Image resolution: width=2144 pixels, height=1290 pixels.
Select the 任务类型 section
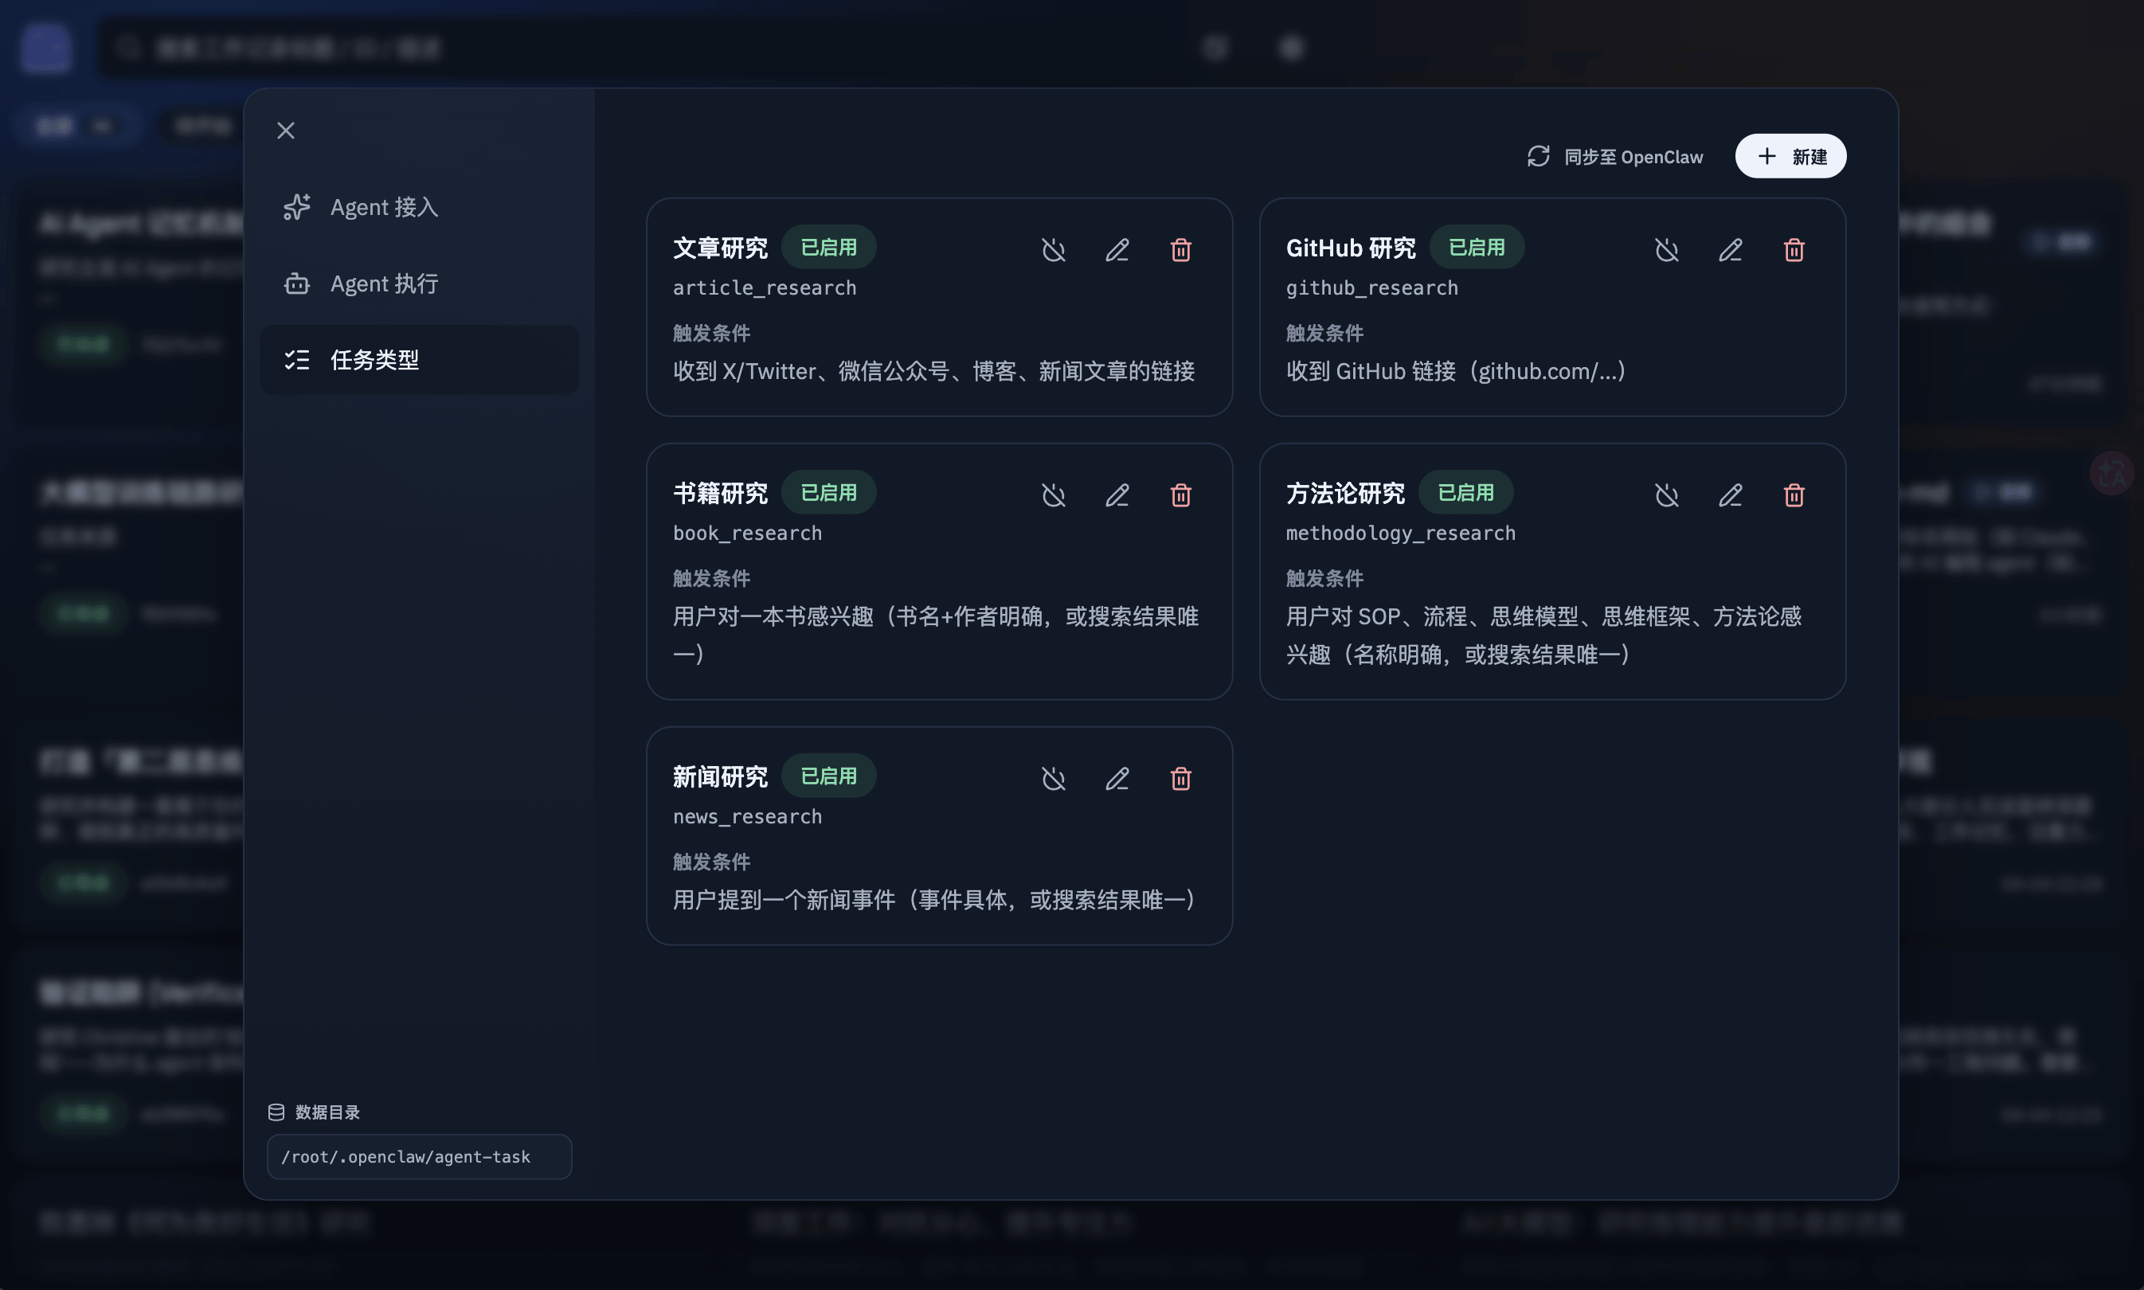tap(419, 360)
